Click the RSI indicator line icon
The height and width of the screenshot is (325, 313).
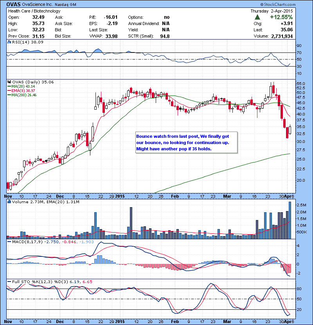[x=9, y=42]
